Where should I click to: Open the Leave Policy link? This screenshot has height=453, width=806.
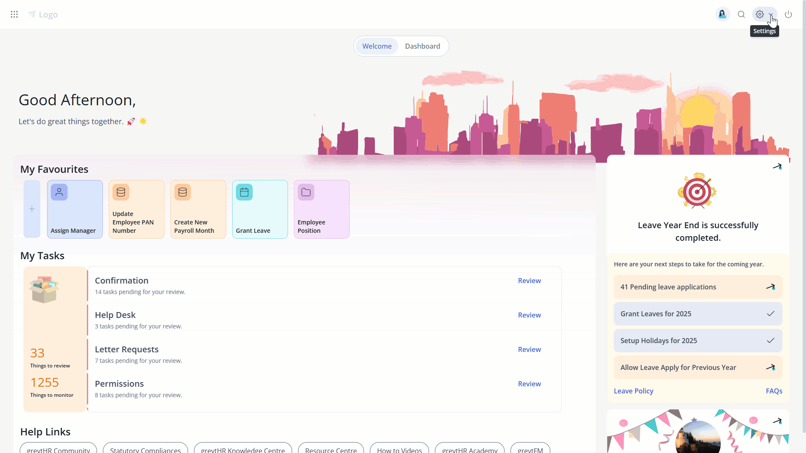tap(633, 391)
